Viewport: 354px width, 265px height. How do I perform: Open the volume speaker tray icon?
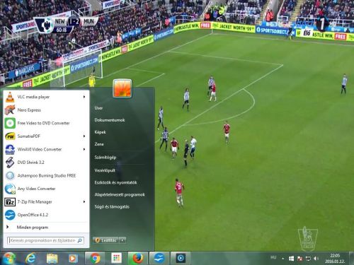[316, 259]
